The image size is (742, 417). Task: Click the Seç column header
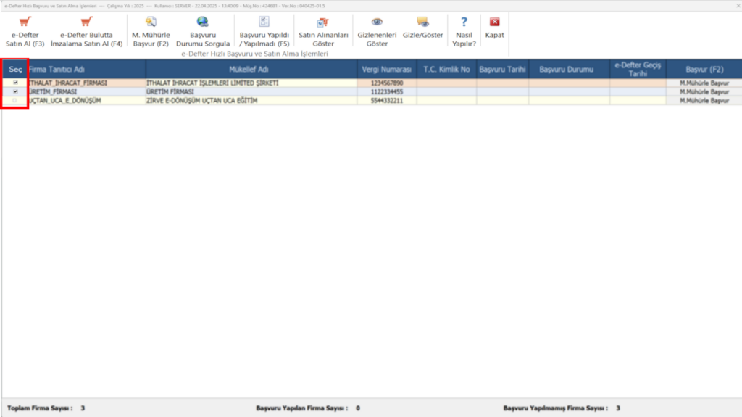point(15,69)
